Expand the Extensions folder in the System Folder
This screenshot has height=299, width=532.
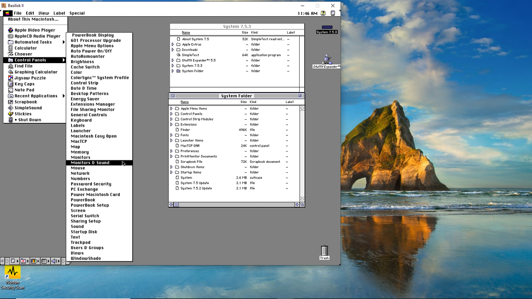(x=171, y=125)
